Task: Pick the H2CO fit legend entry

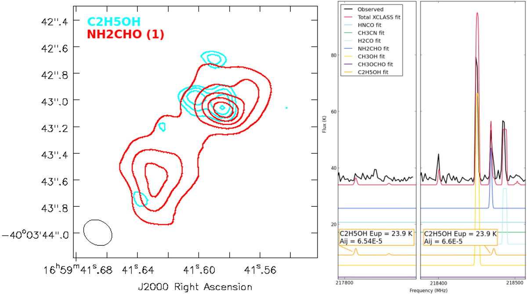Action: click(x=370, y=41)
